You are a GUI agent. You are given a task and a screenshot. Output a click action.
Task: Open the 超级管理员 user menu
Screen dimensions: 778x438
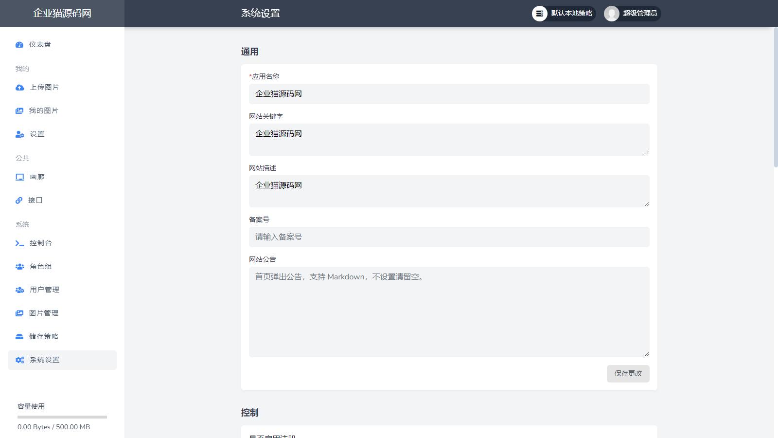pyautogui.click(x=632, y=14)
